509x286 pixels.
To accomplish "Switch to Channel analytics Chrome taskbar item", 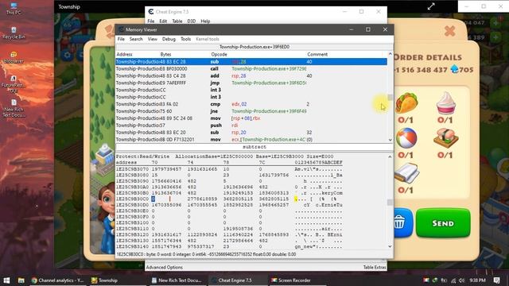I will 57,280.
